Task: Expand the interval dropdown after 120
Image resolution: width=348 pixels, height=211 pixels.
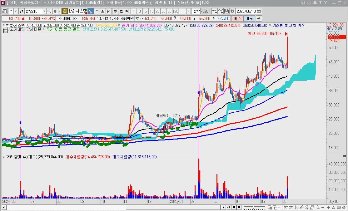Action: click(x=189, y=11)
